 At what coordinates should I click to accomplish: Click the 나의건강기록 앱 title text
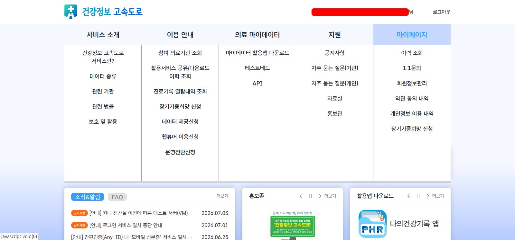coord(414,224)
